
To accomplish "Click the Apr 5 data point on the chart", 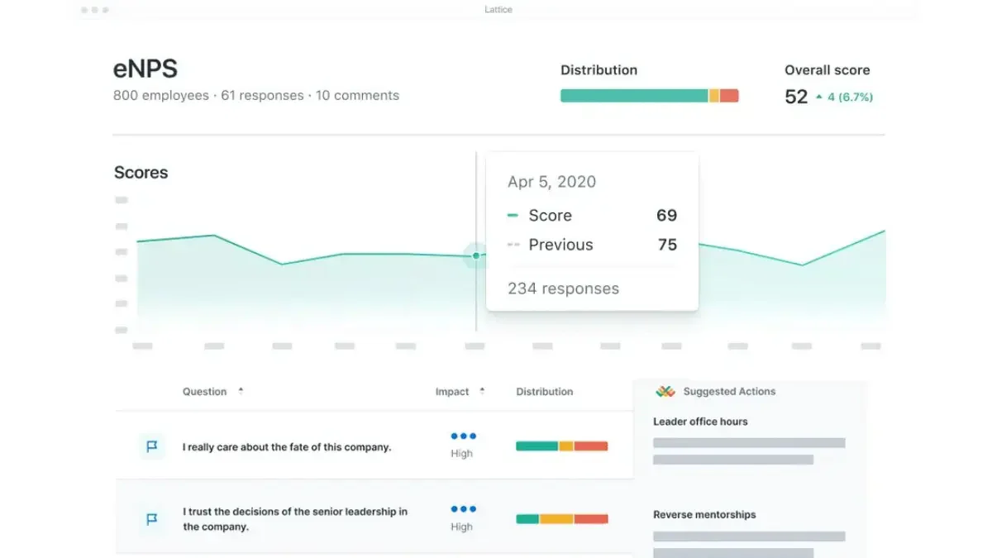I will coord(476,255).
